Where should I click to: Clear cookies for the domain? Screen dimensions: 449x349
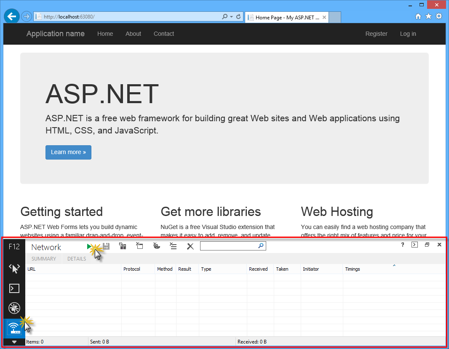click(156, 246)
